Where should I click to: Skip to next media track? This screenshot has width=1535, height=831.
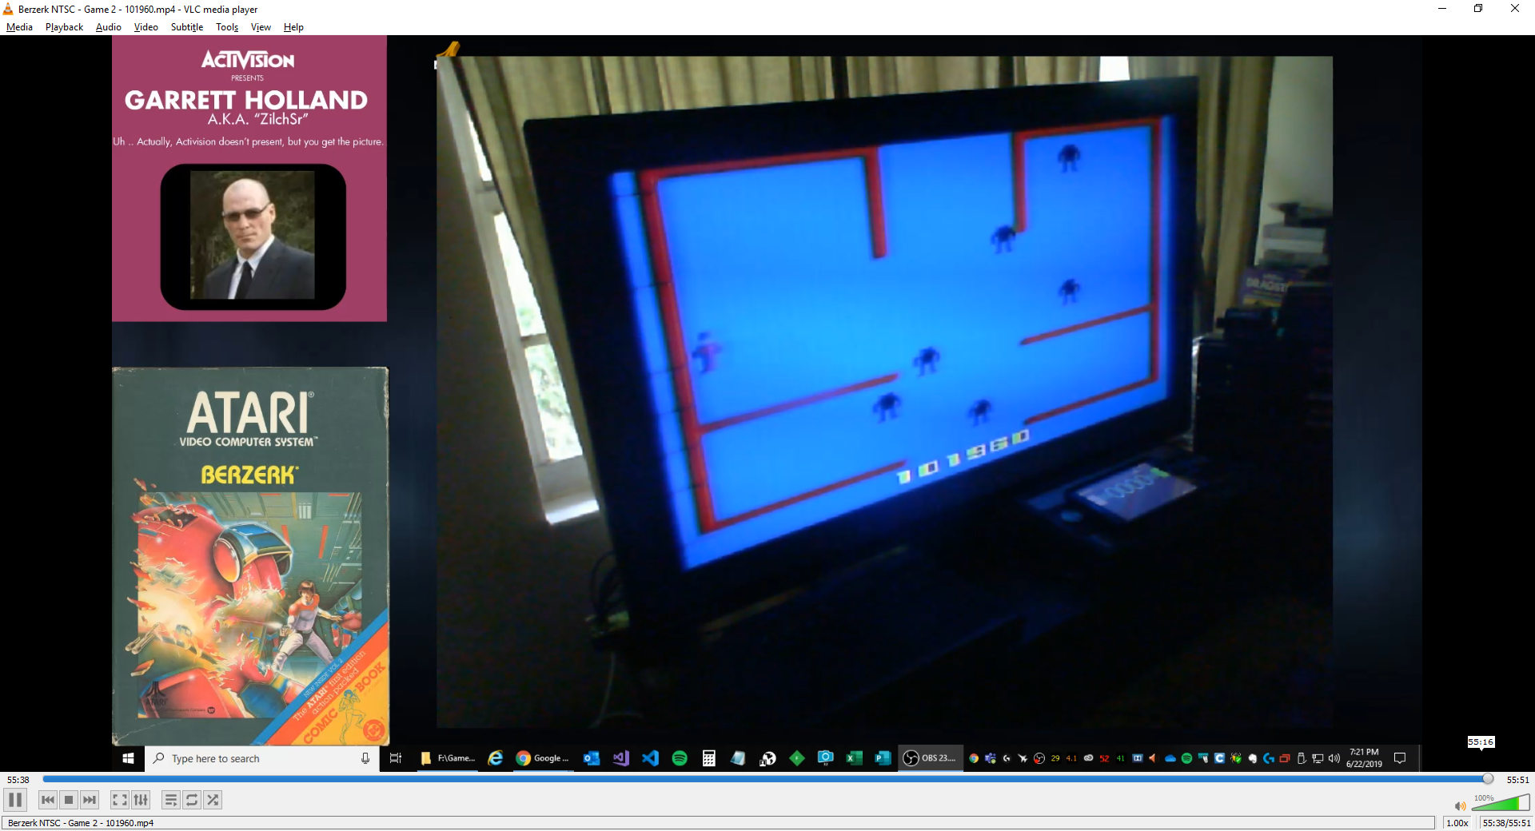click(x=90, y=800)
